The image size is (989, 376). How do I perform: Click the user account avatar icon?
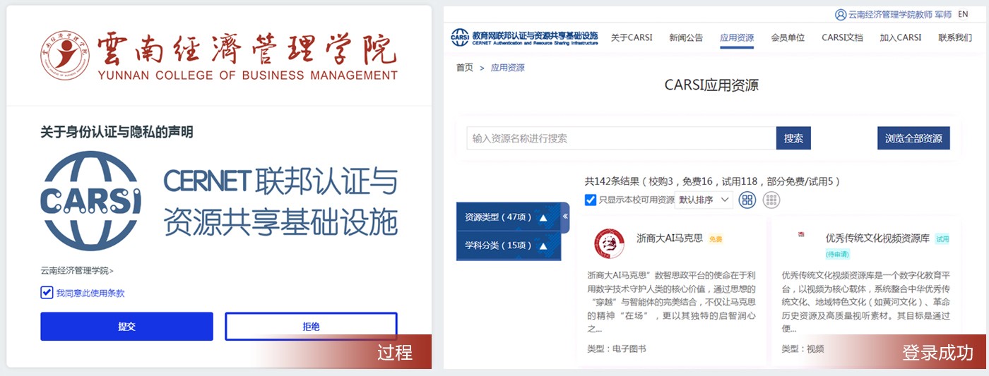click(840, 14)
